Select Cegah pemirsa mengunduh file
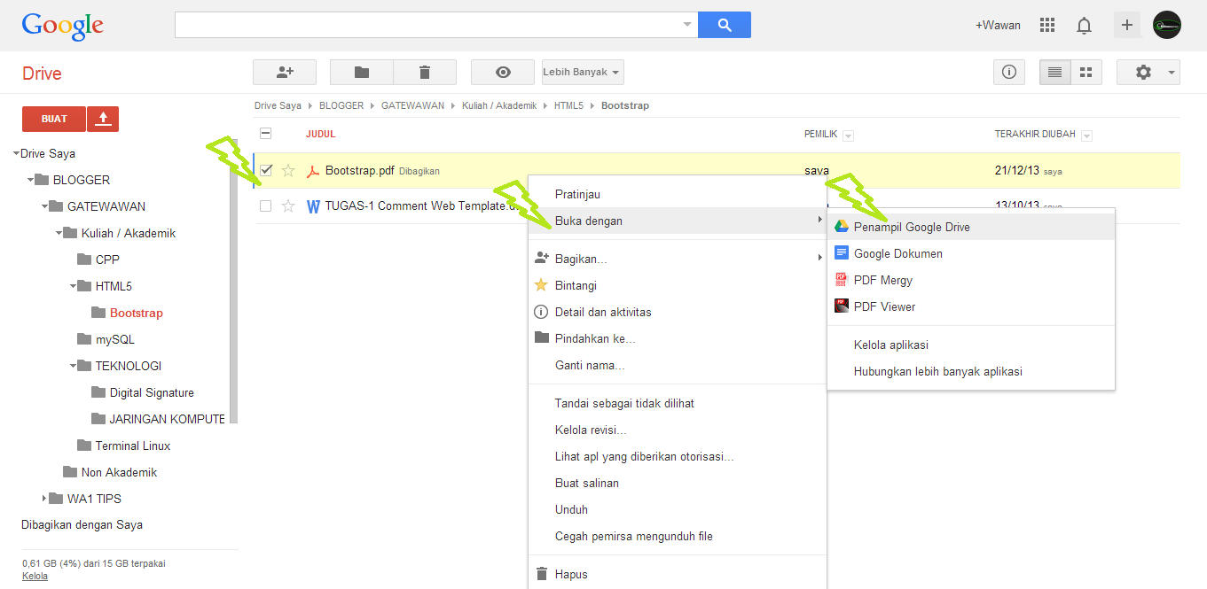Image resolution: width=1207 pixels, height=589 pixels. [x=678, y=536]
